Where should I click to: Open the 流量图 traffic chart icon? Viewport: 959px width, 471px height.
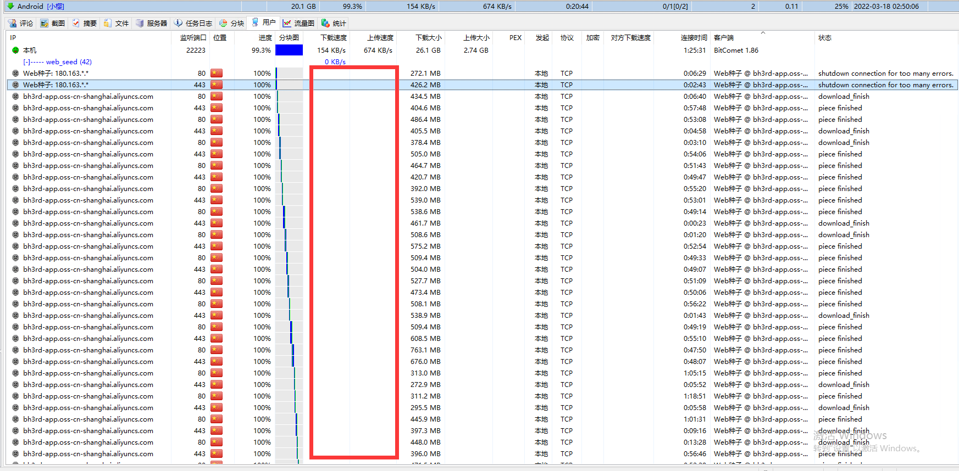(287, 23)
